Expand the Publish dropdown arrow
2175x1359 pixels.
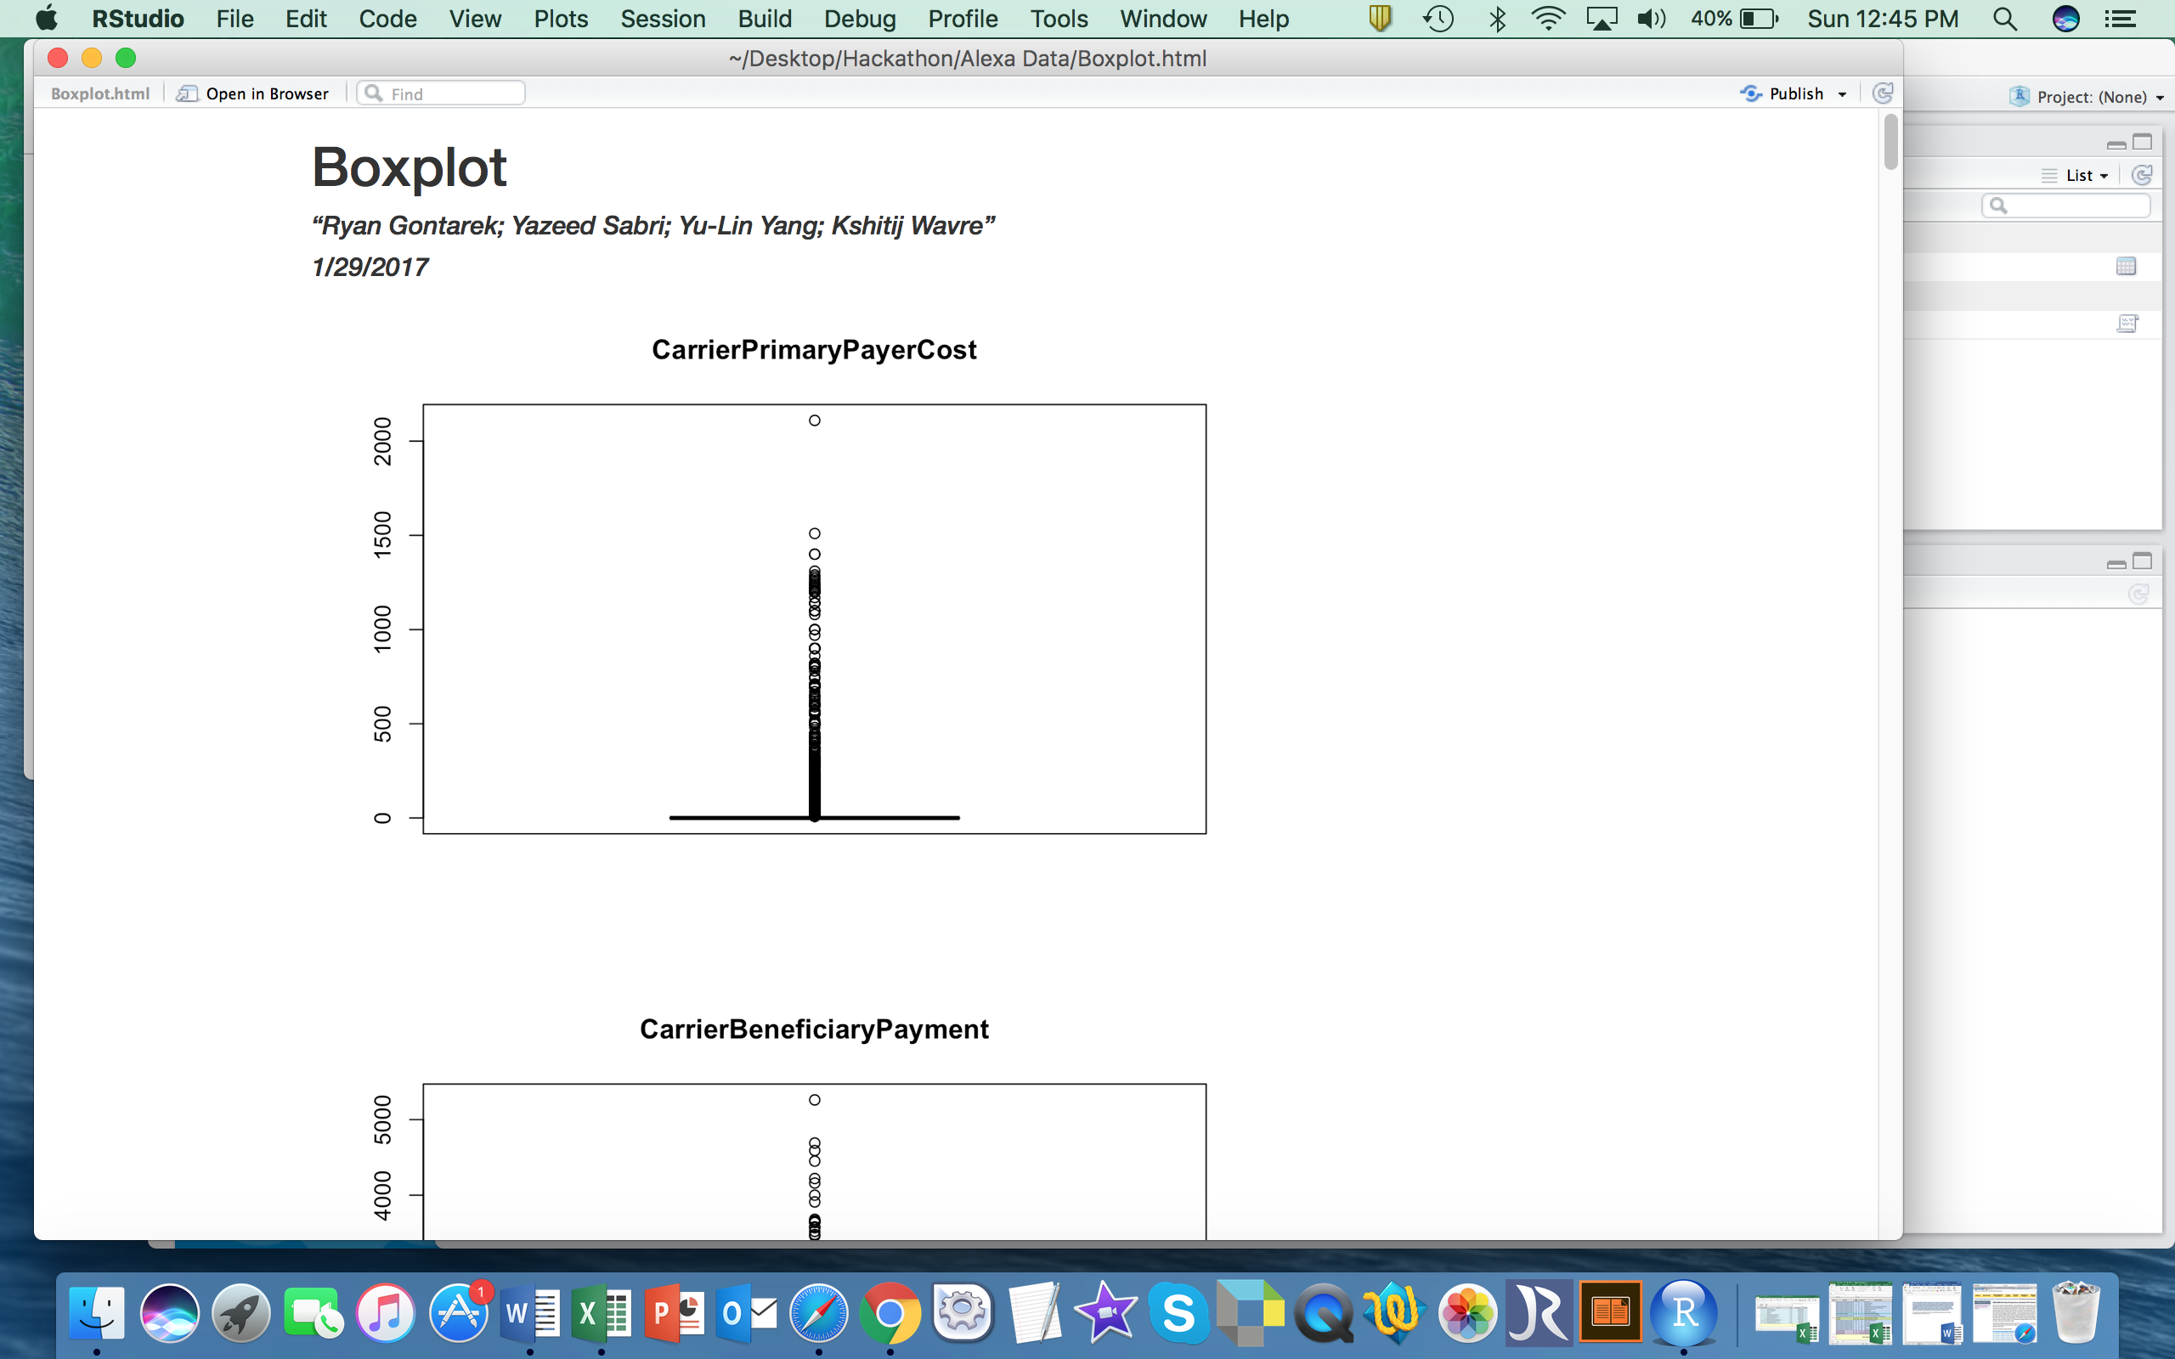coord(1843,94)
